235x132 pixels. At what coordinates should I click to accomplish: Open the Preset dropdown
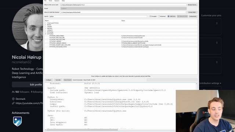(x=123, y=8)
